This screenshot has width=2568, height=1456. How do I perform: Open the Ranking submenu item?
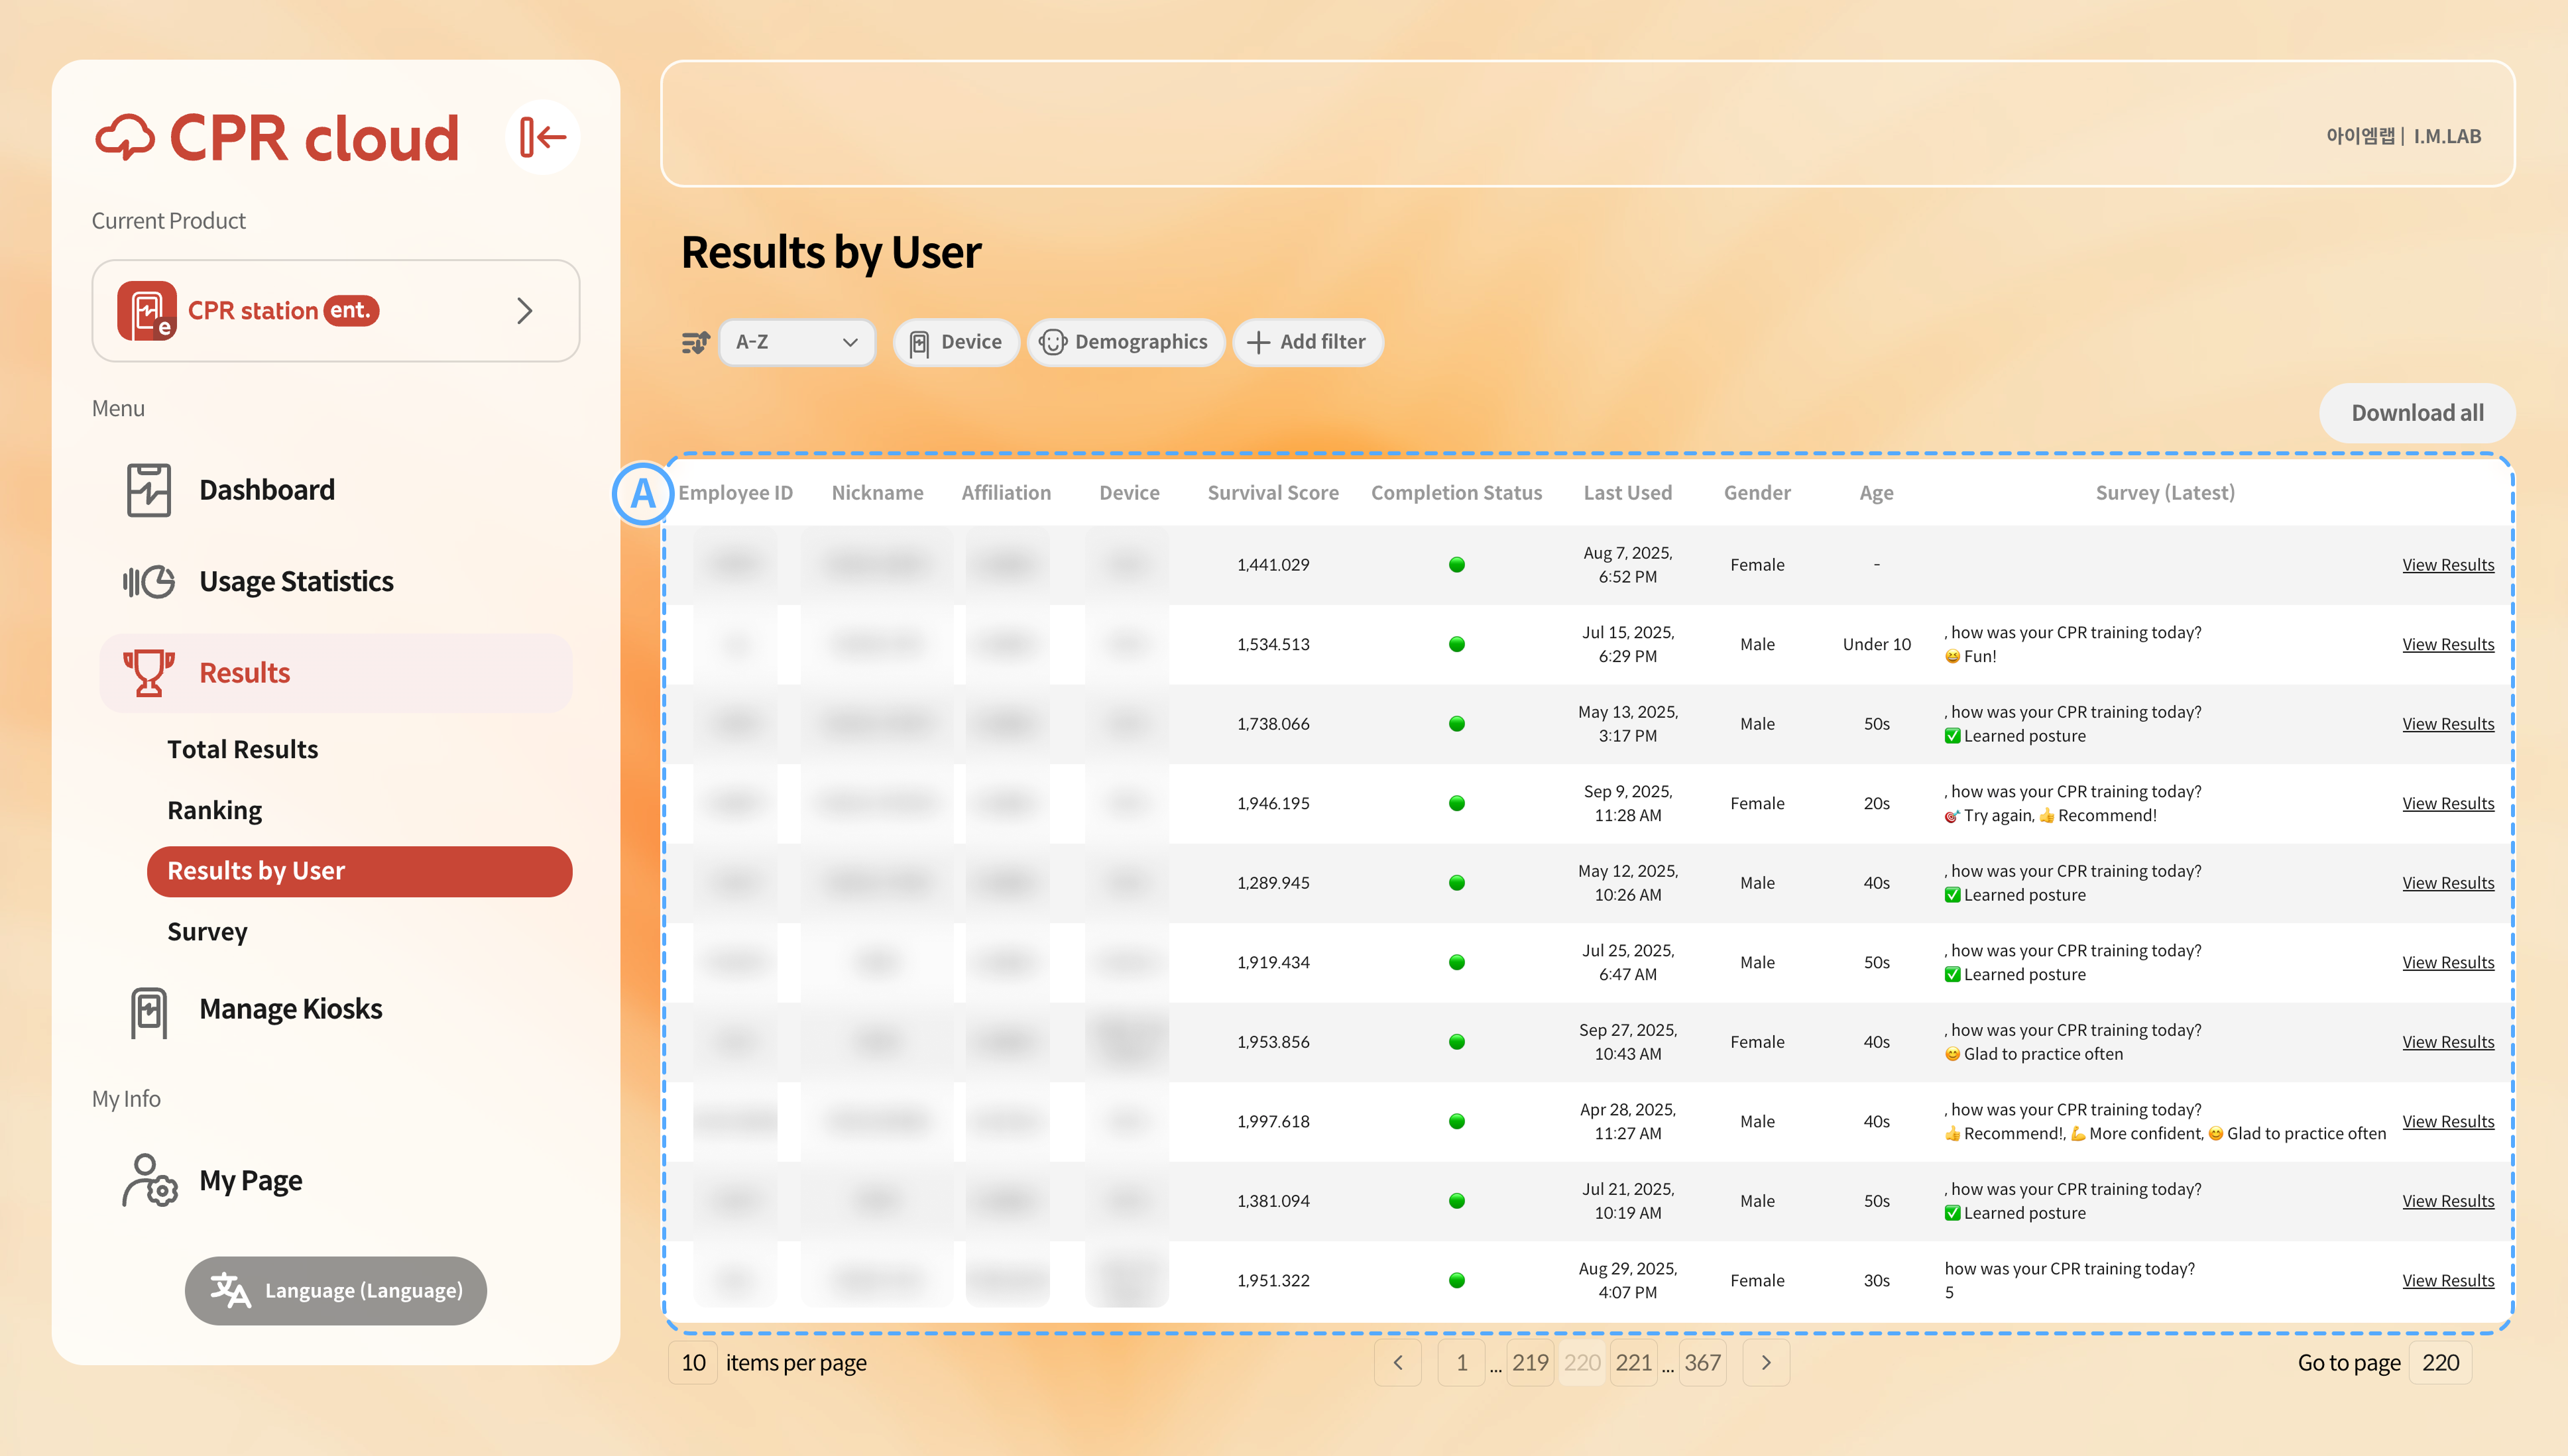pos(214,811)
